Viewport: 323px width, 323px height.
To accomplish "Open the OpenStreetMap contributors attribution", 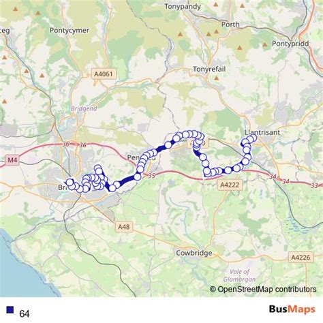I will (263, 290).
